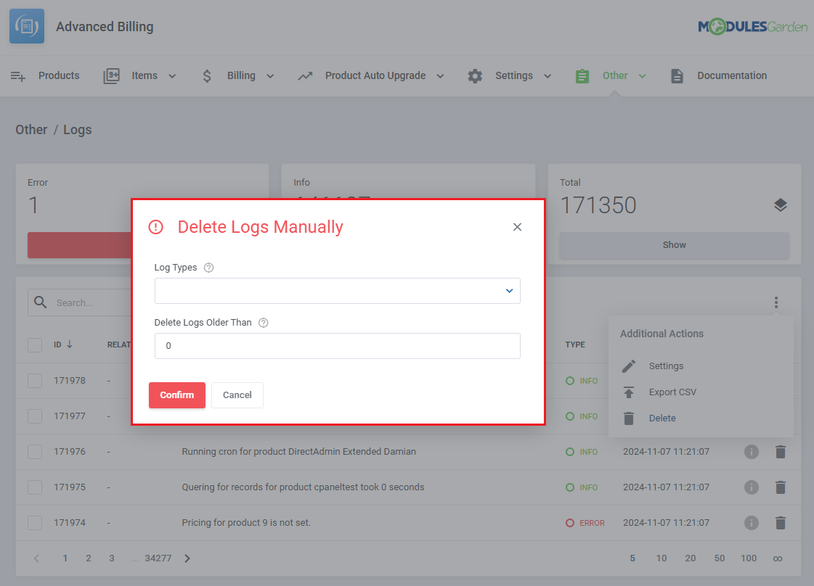
Task: Expand the Items menu chevron
Action: pos(172,76)
